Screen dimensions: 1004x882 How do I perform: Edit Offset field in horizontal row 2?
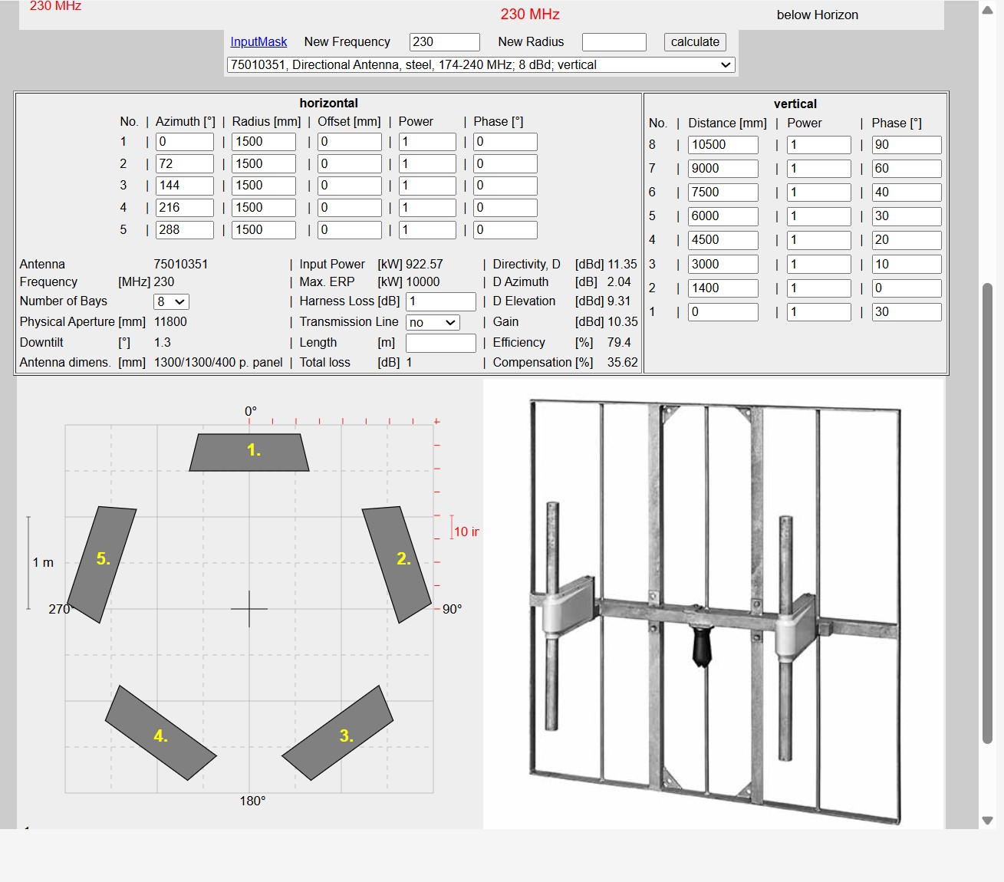pos(350,164)
